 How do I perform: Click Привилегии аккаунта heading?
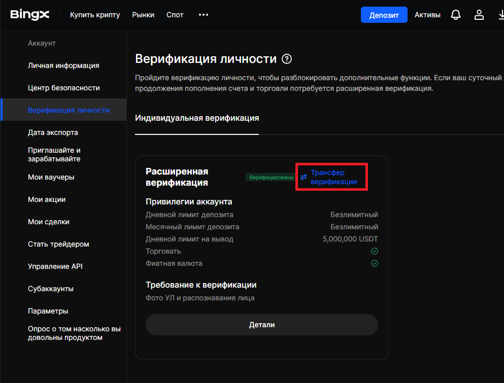[x=189, y=202]
